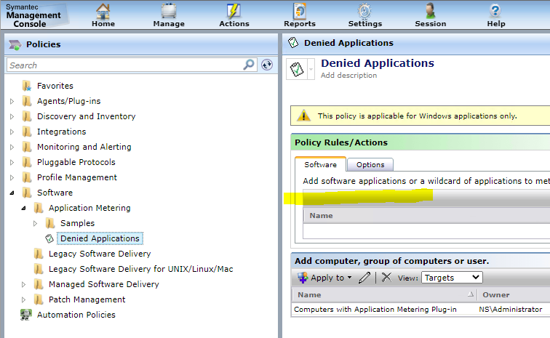This screenshot has height=338, width=550.
Task: Click the Denied Applications title bar icon
Action: click(x=293, y=43)
